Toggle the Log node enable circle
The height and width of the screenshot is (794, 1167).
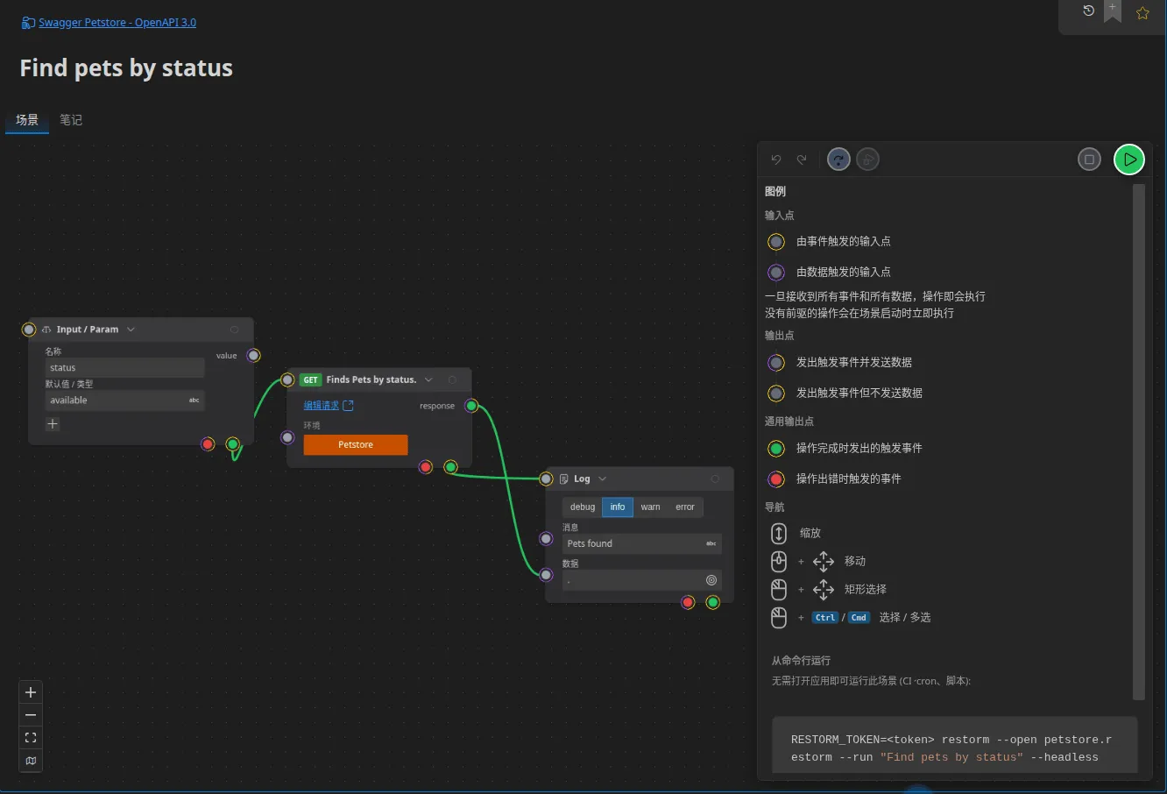(715, 479)
